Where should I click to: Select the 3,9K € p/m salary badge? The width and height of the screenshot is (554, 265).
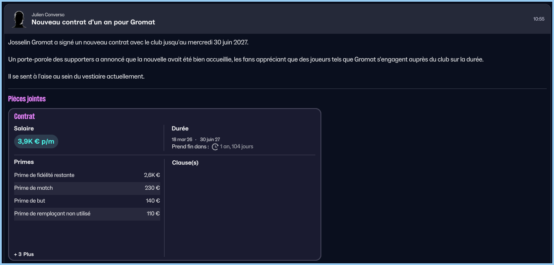click(36, 141)
